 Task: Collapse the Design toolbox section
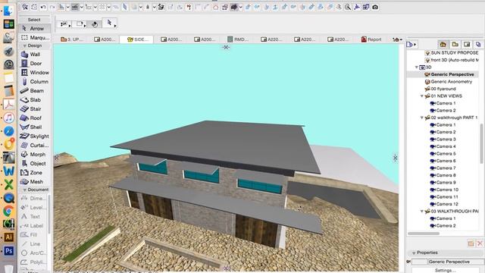coord(25,45)
